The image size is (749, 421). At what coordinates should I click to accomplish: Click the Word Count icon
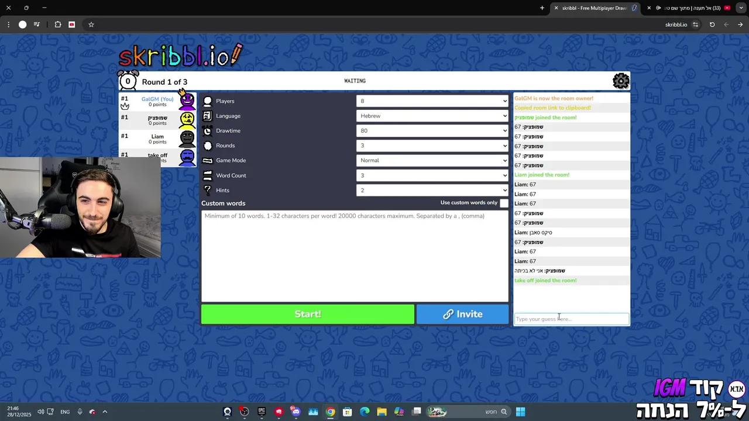(x=207, y=175)
